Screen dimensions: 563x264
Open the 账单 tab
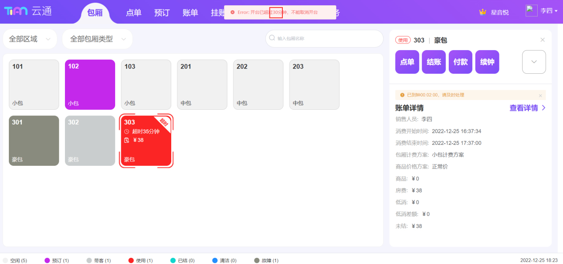[x=190, y=13]
